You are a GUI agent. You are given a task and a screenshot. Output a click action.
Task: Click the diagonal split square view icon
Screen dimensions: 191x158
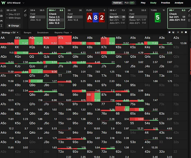174,32
